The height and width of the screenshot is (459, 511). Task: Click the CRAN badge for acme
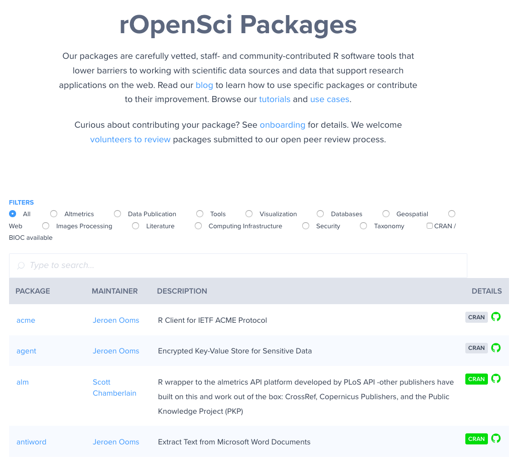[x=476, y=317]
